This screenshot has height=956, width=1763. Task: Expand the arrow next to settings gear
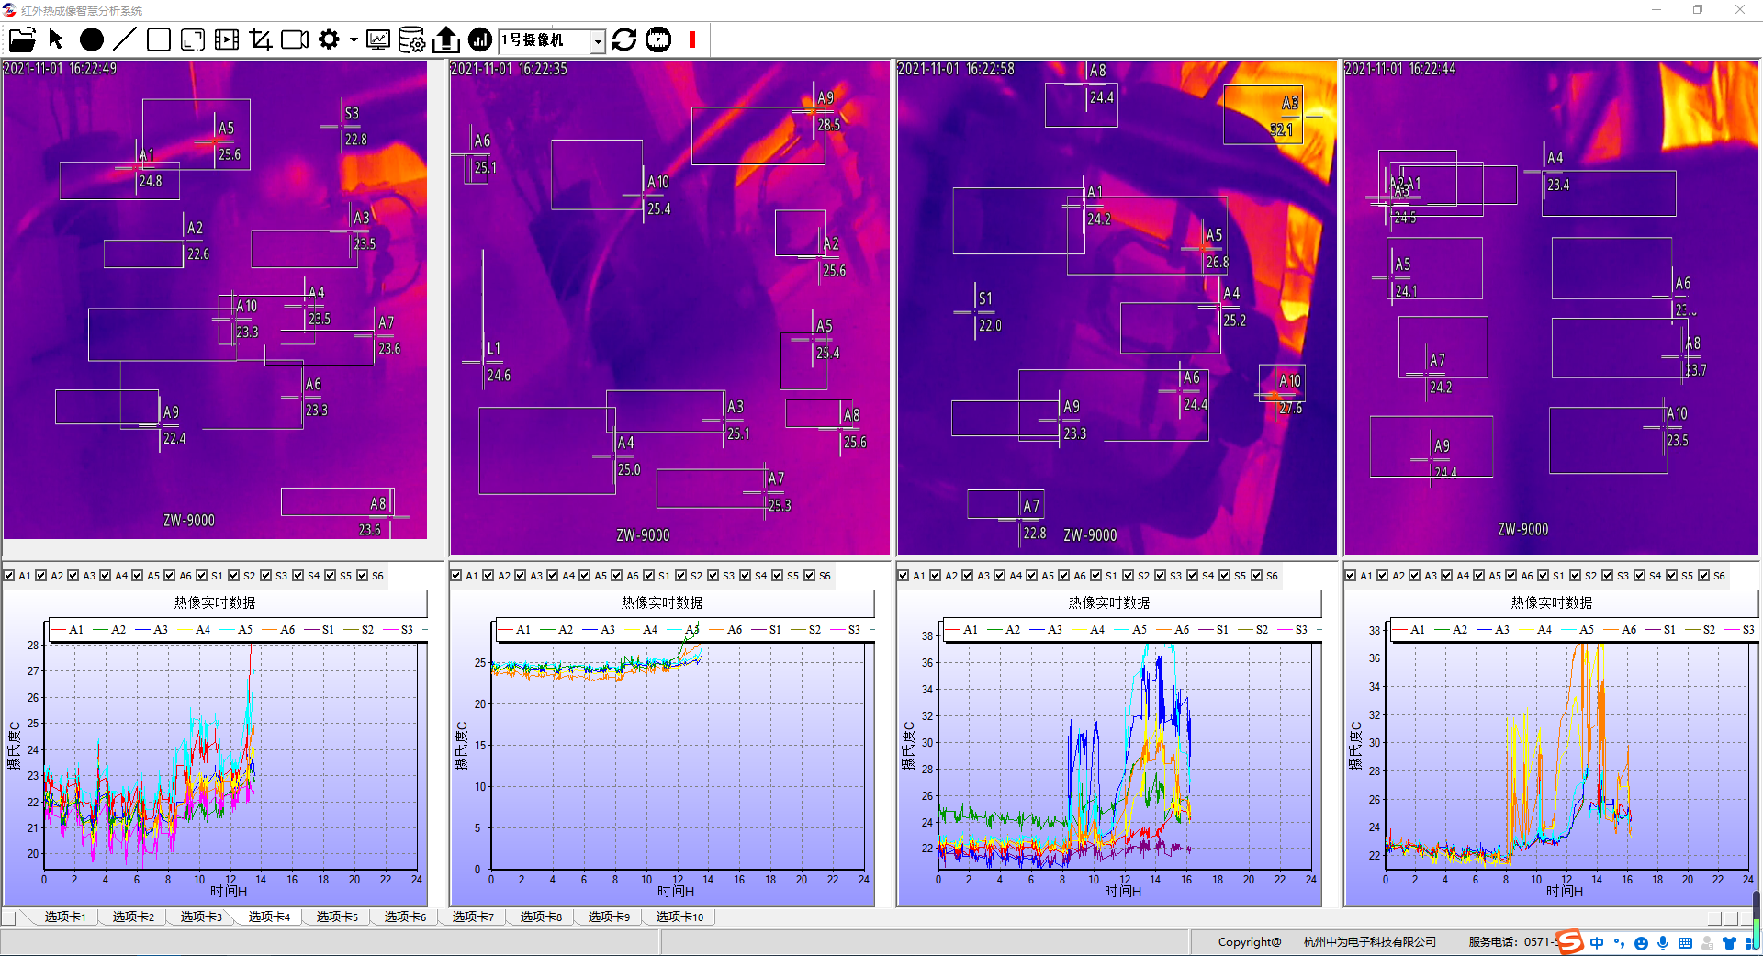pyautogui.click(x=354, y=39)
